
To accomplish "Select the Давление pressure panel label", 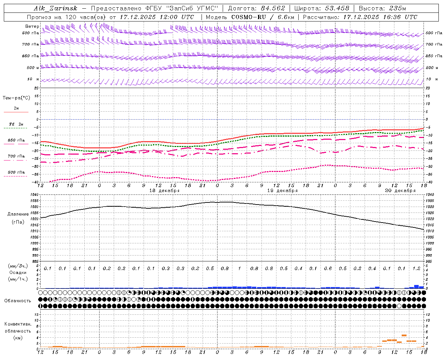I will pos(18,214).
